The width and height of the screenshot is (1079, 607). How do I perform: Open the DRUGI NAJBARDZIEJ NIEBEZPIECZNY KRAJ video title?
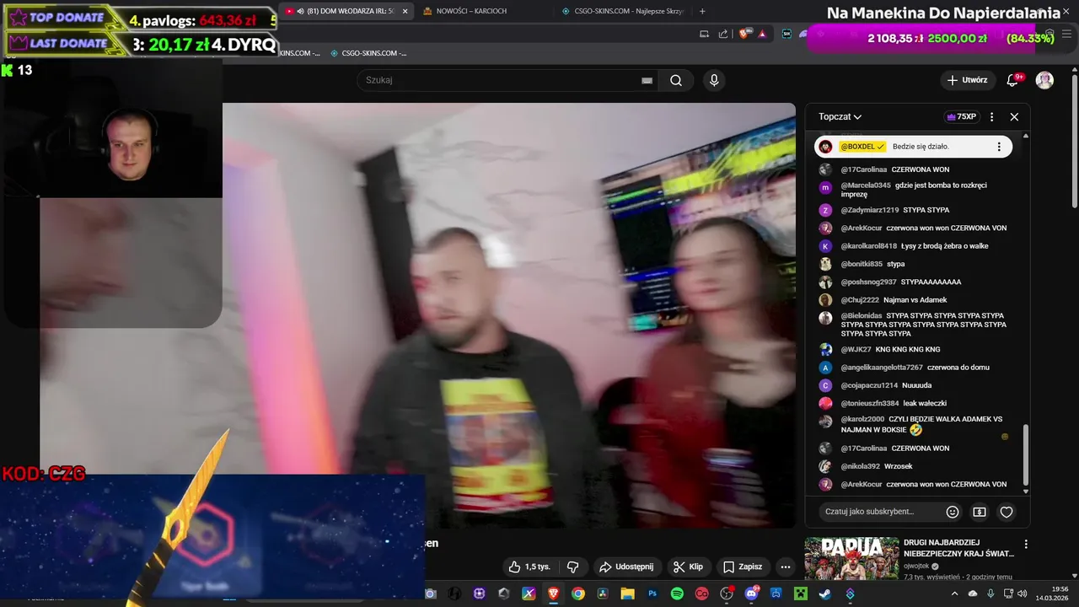958,548
